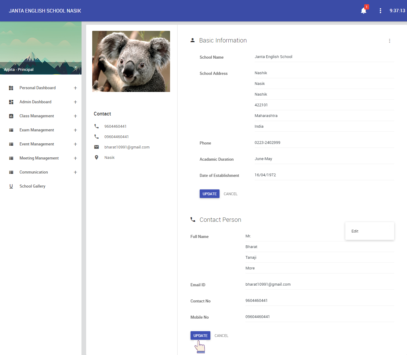Select Edit from the context menu
Image resolution: width=407 pixels, height=355 pixels.
pos(354,231)
